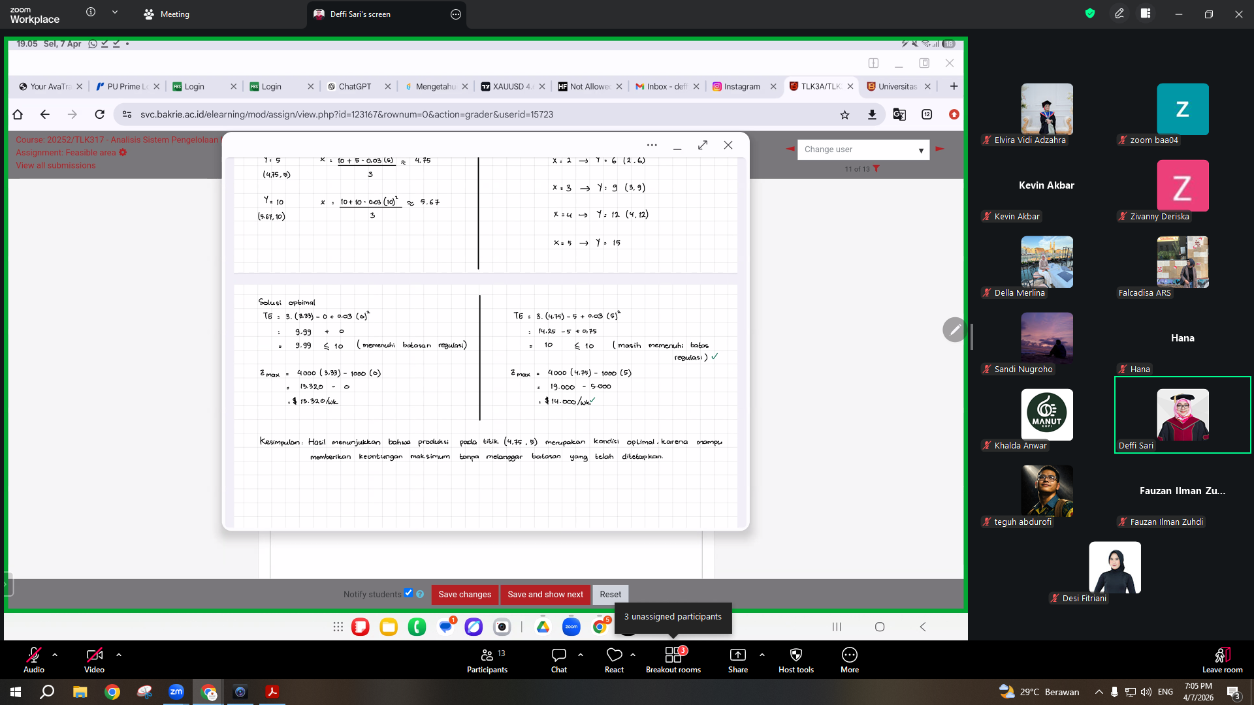Bookmark page with star icon

click(844, 114)
